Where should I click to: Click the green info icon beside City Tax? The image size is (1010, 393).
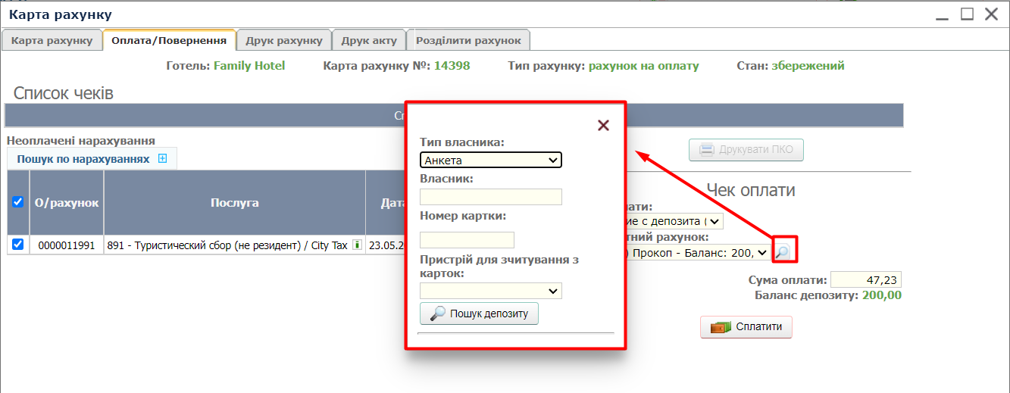click(x=356, y=245)
